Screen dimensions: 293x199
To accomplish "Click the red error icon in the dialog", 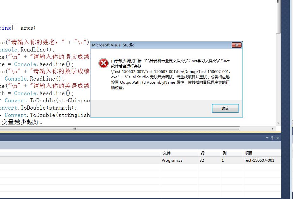I will click(104, 63).
